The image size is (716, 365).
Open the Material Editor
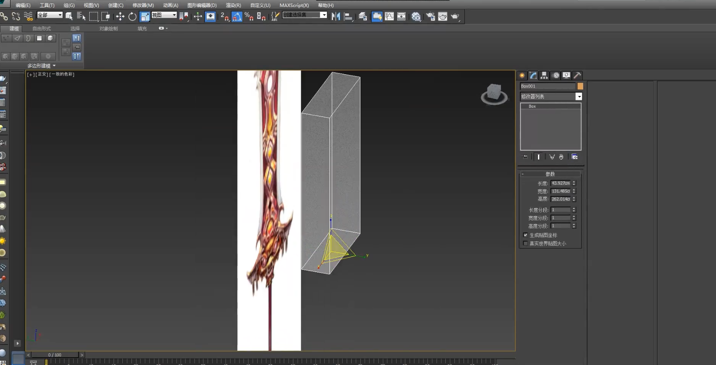coord(416,17)
